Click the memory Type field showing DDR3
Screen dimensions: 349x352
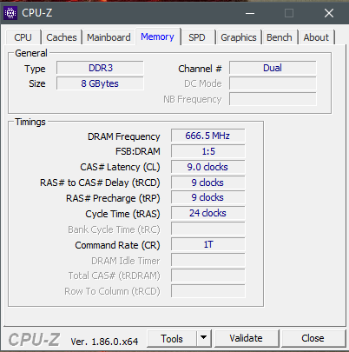tap(100, 68)
